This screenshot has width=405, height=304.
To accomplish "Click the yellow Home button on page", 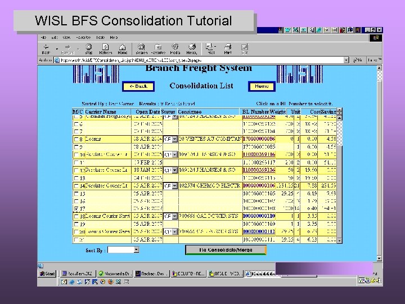I will tap(262, 86).
